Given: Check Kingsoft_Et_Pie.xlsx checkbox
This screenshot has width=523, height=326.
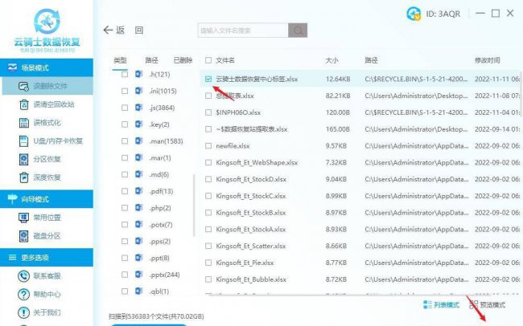Looking at the screenshot, I should tap(208, 263).
